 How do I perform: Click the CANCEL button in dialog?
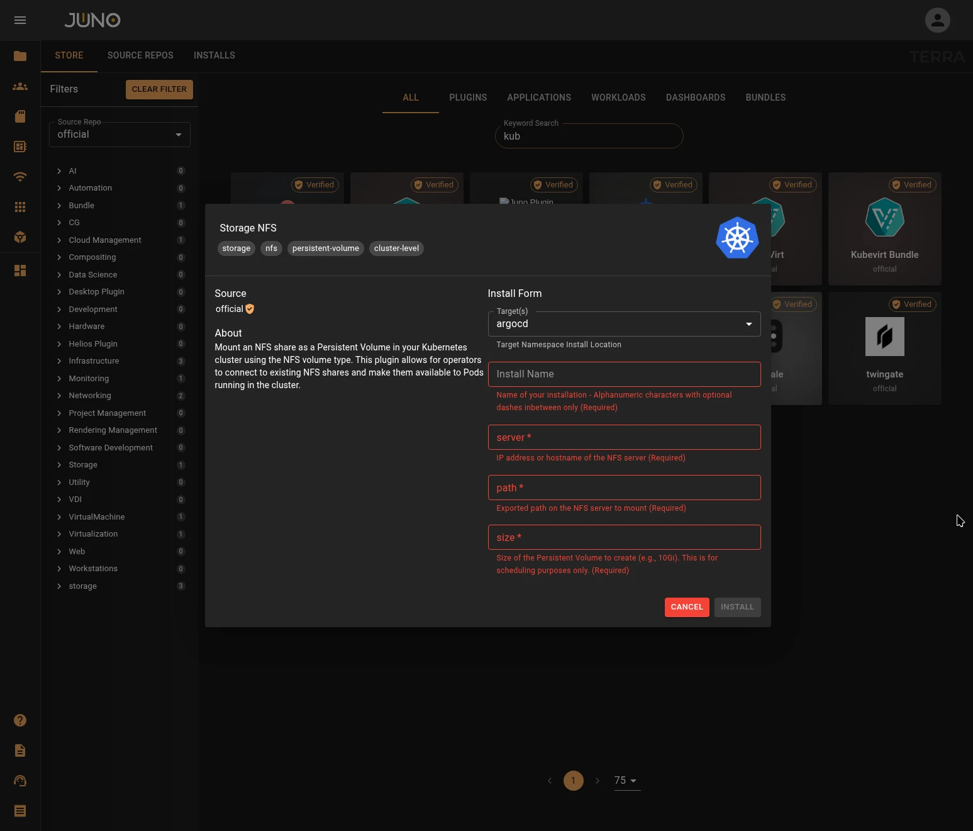pos(687,607)
